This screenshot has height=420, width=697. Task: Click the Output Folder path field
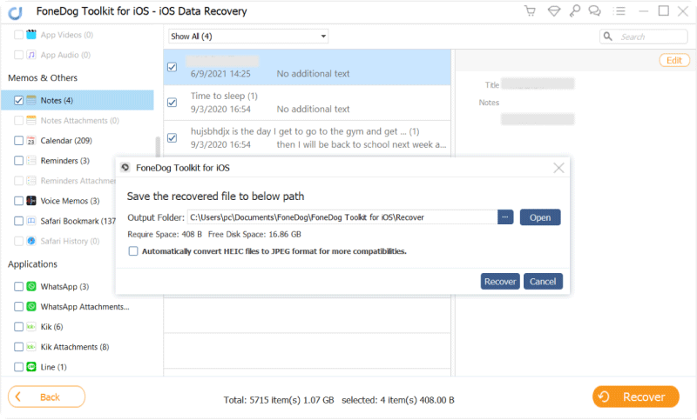(x=342, y=217)
